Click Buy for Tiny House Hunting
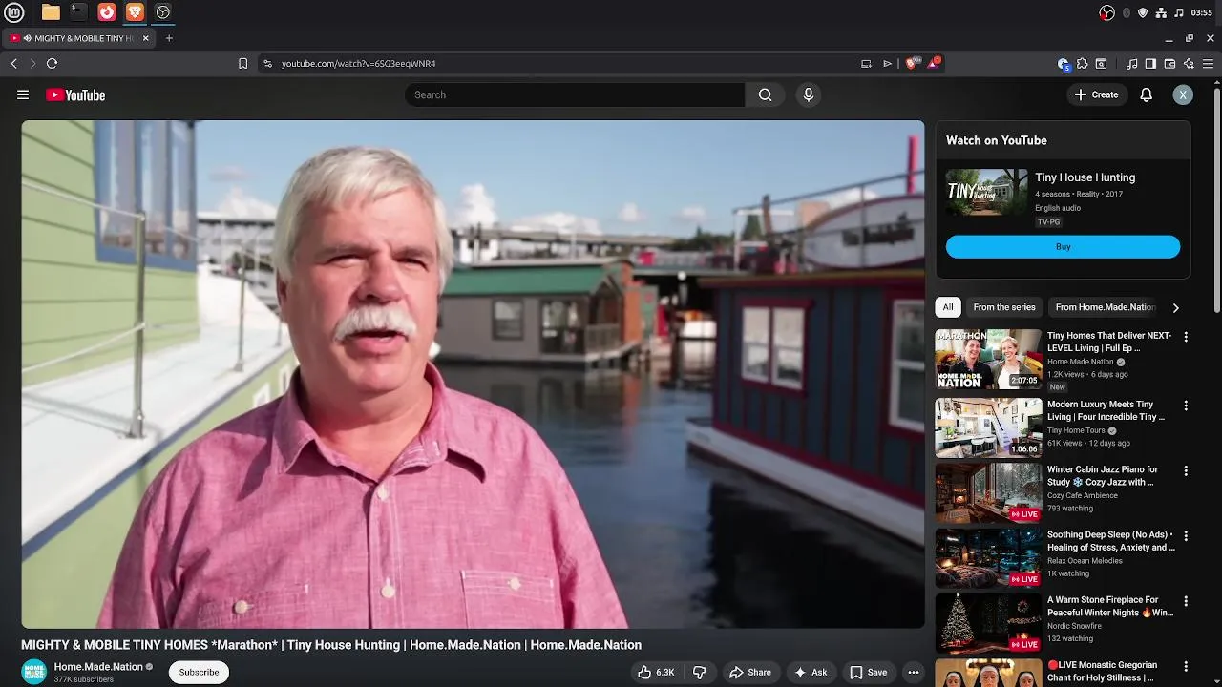The height and width of the screenshot is (687, 1222). (1063, 247)
